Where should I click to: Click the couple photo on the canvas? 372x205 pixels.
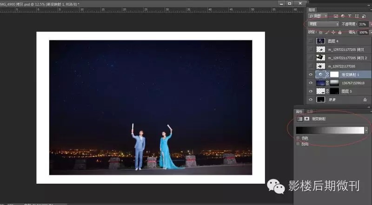[x=151, y=108]
